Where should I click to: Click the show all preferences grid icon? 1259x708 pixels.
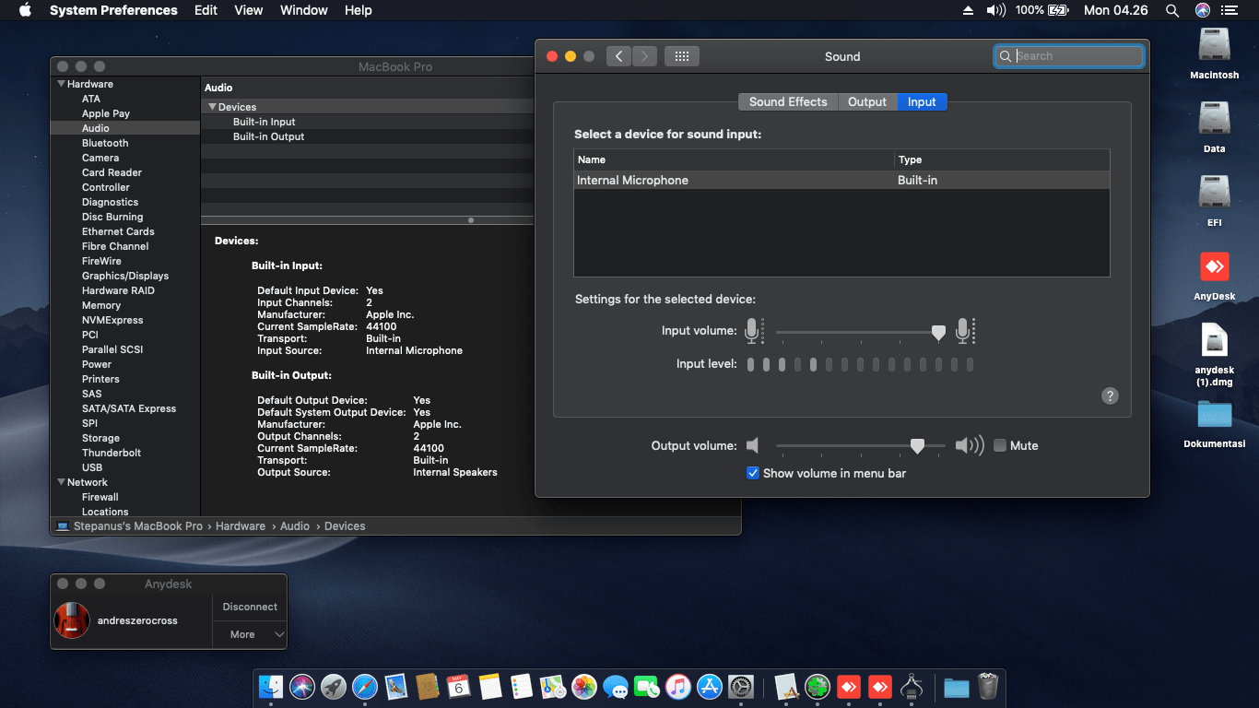point(681,56)
